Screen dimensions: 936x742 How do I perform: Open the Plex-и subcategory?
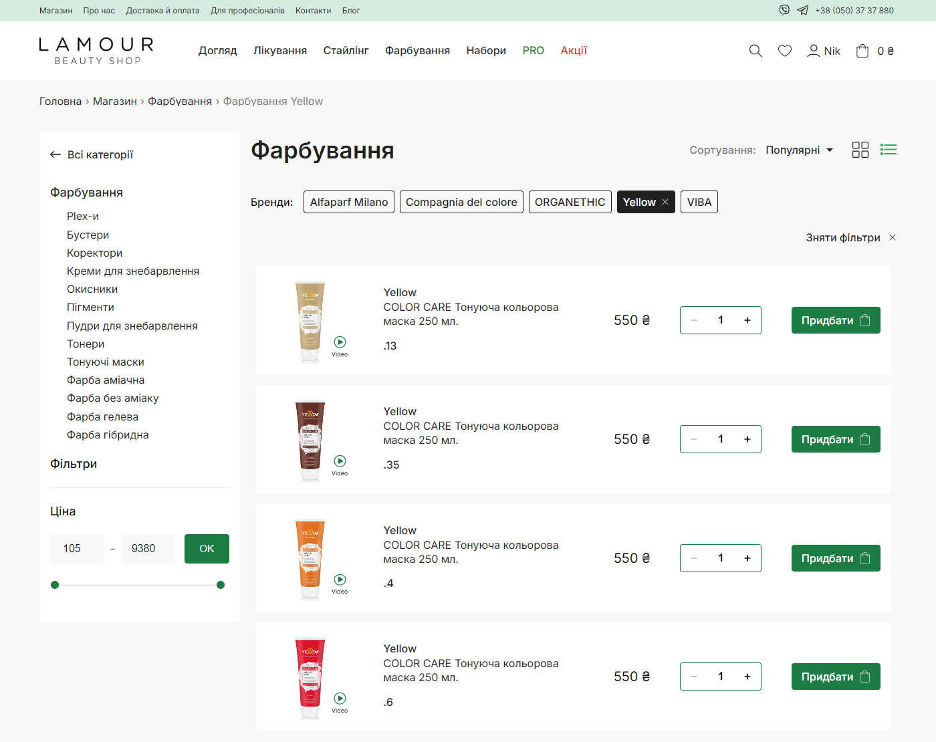(83, 217)
